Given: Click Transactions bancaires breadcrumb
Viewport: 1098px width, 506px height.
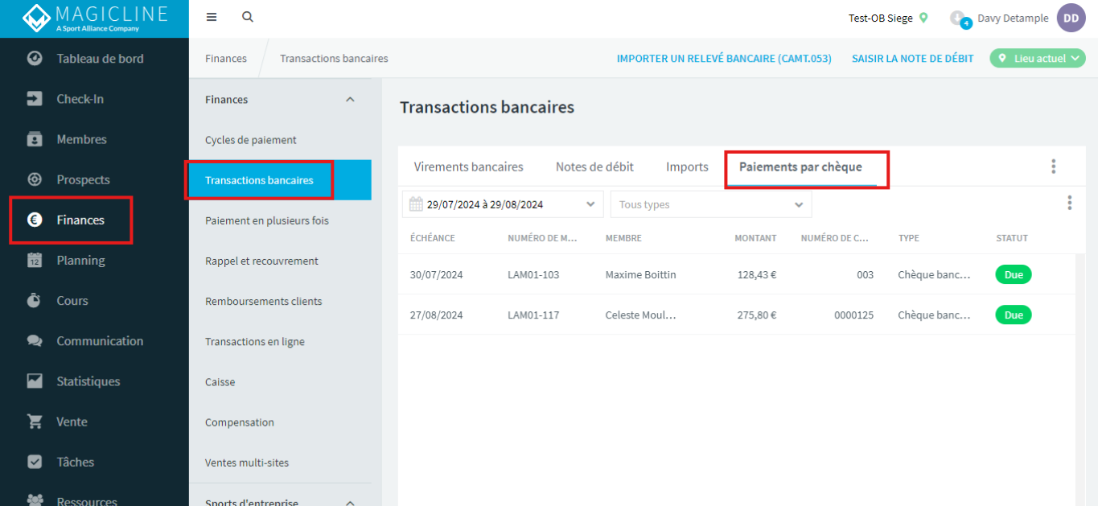Looking at the screenshot, I should click(x=334, y=58).
